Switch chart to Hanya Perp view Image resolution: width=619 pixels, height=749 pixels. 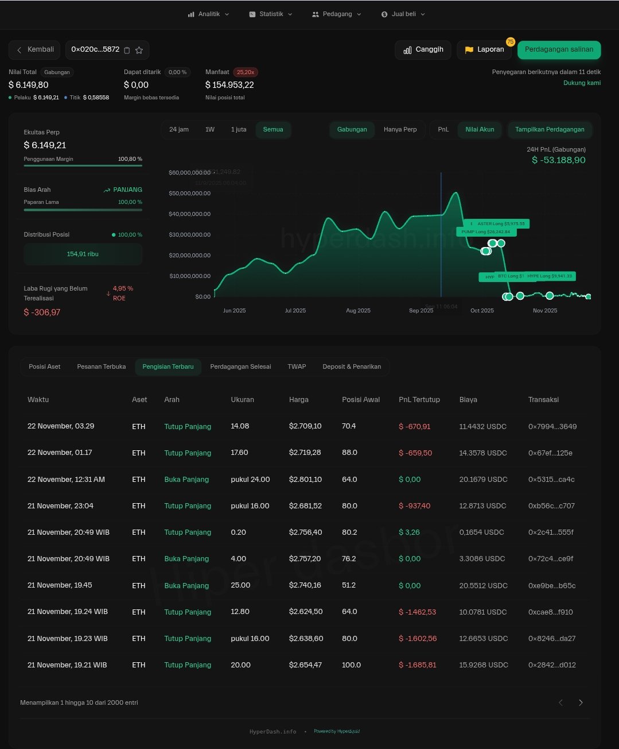400,130
